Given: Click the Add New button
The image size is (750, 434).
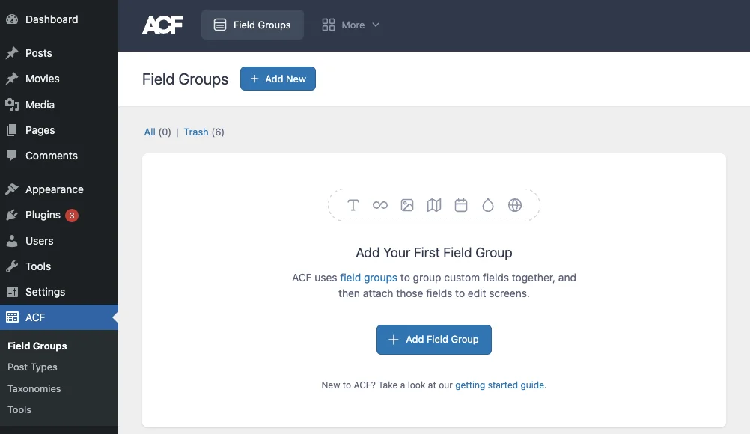Looking at the screenshot, I should pos(278,79).
